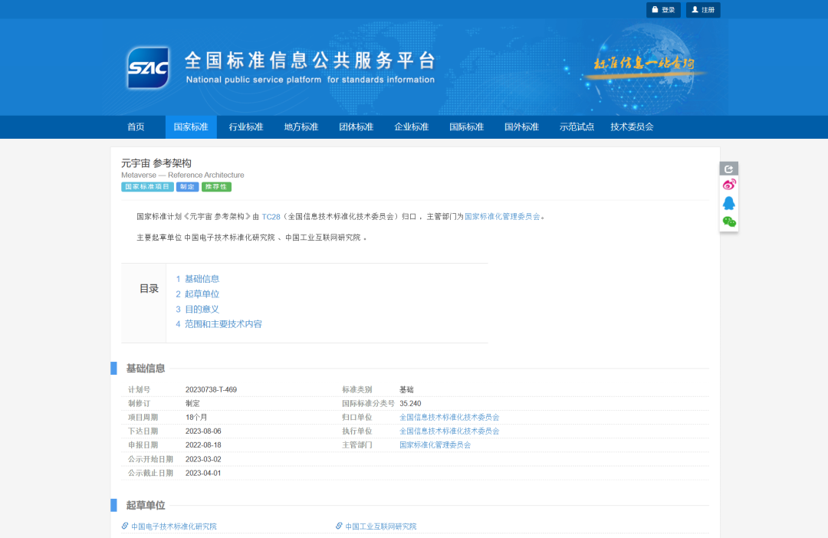Open the 地方标准 navigation tab

click(301, 127)
